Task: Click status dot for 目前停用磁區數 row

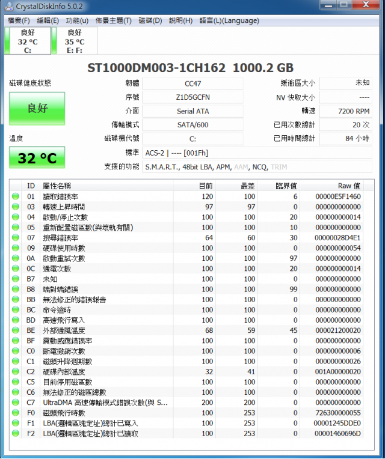Action: pyautogui.click(x=16, y=381)
